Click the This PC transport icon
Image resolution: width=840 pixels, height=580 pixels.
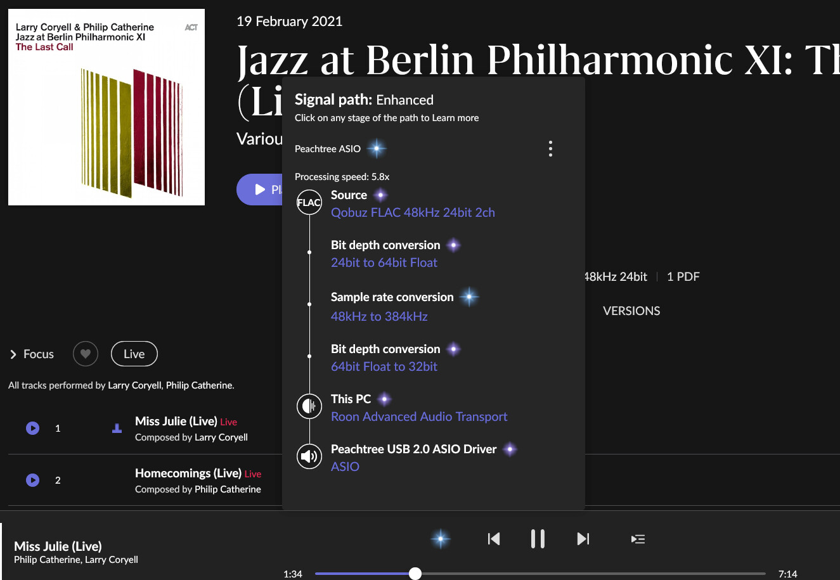(x=309, y=406)
